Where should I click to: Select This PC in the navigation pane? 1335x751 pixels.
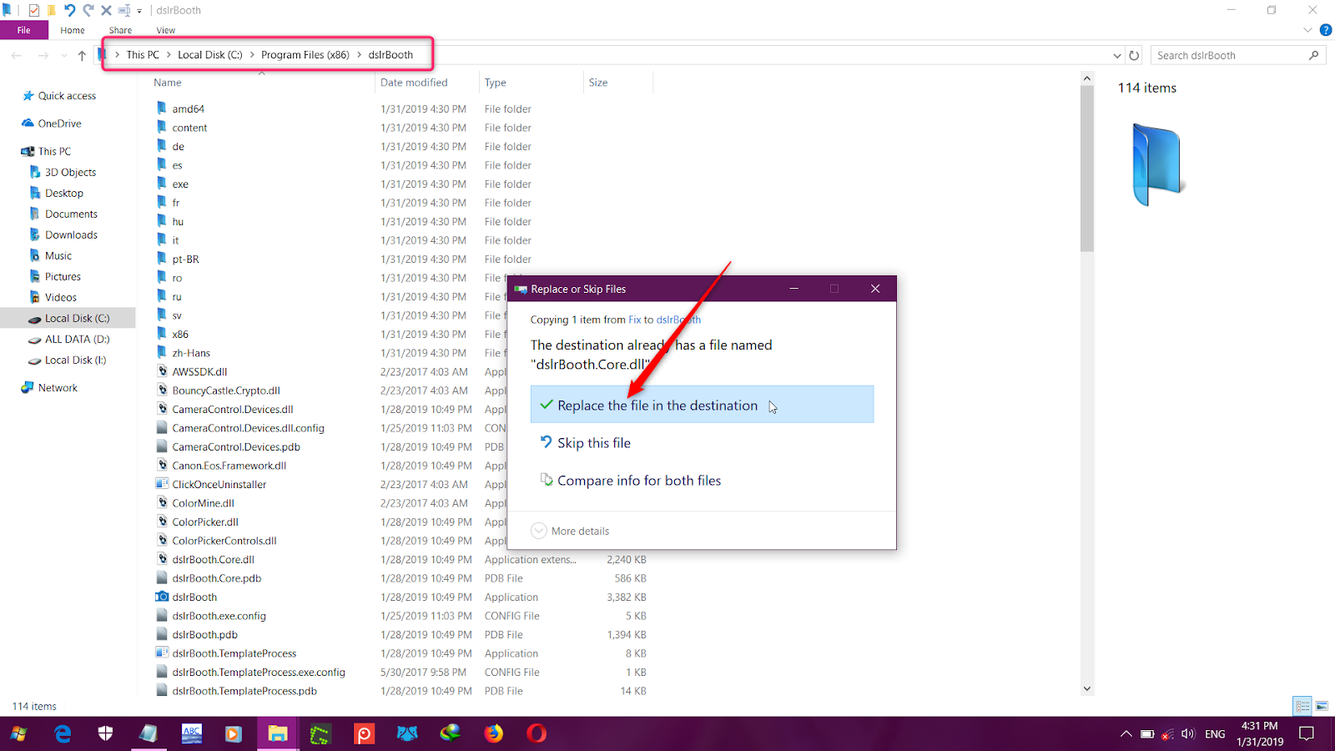[54, 151]
